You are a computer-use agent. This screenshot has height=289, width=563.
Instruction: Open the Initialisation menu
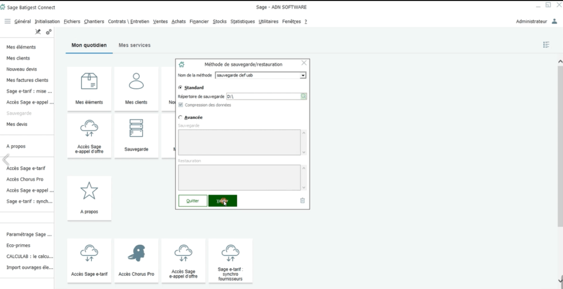pyautogui.click(x=48, y=21)
